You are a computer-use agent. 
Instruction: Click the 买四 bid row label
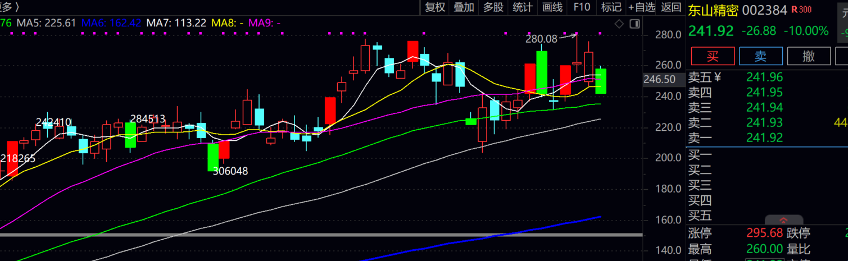pyautogui.click(x=701, y=200)
